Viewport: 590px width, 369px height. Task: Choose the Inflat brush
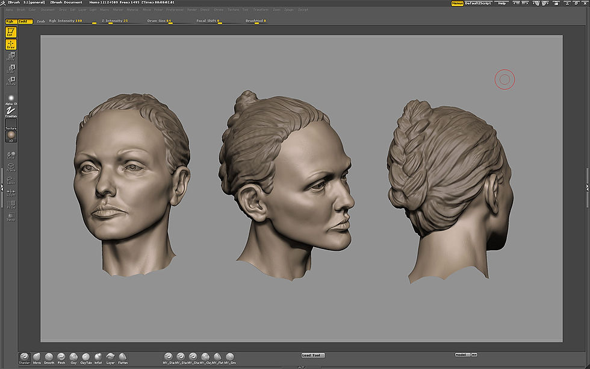[x=98, y=358]
